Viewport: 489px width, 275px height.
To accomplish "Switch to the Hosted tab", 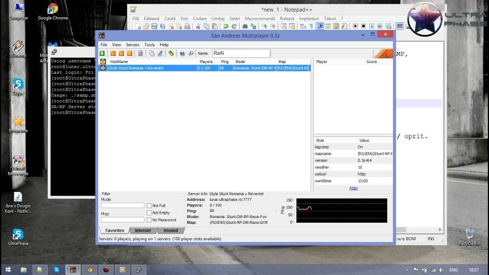I will [x=170, y=230].
